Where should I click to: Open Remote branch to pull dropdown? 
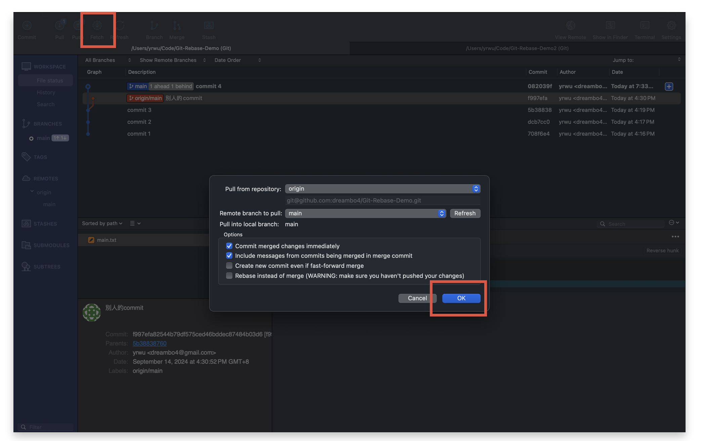click(x=365, y=213)
